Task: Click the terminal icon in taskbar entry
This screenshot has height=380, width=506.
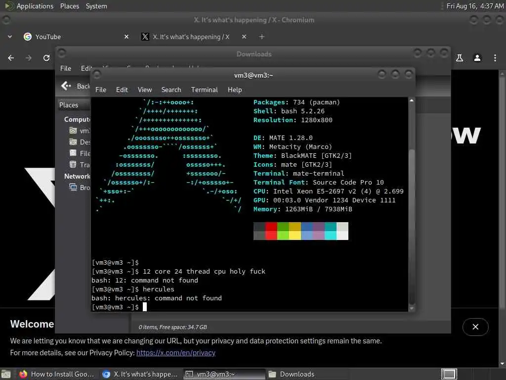Action: click(189, 374)
